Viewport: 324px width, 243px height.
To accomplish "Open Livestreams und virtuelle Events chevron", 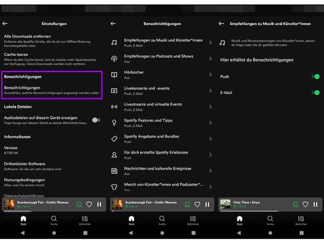I will point(211,107).
